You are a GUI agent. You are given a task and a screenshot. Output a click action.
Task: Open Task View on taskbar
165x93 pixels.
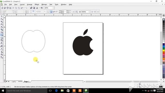click(x=50, y=91)
